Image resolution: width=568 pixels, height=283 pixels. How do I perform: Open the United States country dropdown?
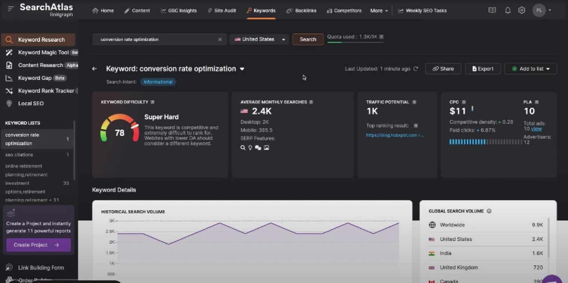tap(259, 39)
